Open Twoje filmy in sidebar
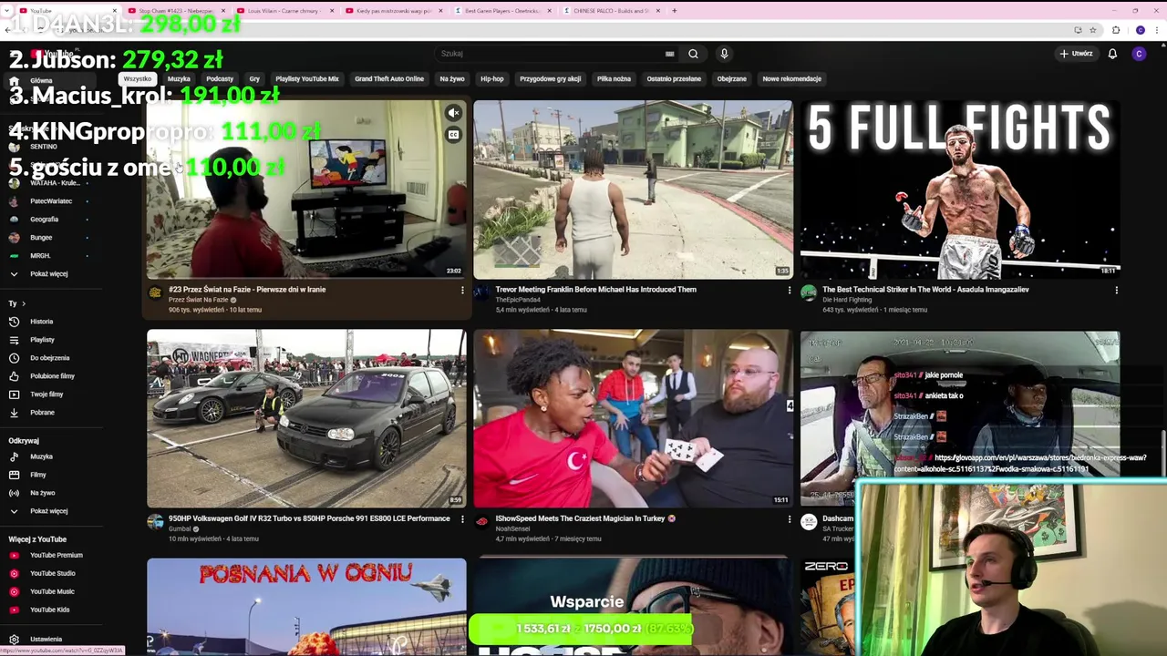Screen dimensions: 1167x656 click(46, 395)
